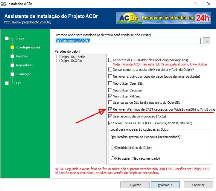
Task: Click the yellow Configurações step marker
Action: 12,47
